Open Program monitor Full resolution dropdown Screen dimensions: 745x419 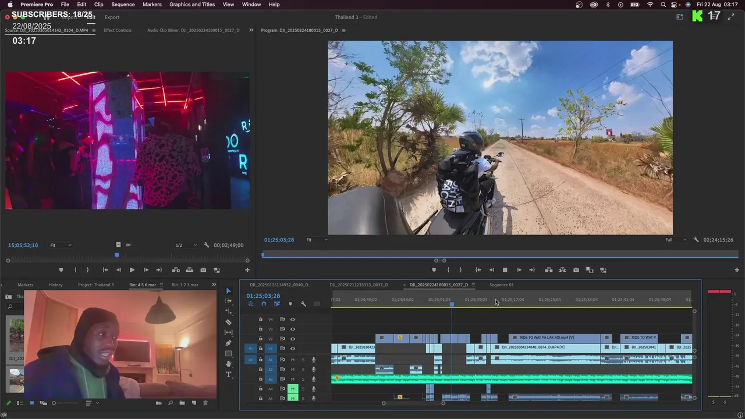(676, 240)
